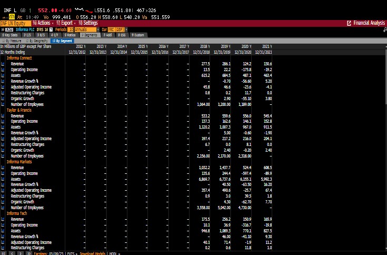
Task: Chart Informa Markets Operating Income icon
Action: coord(3,173)
